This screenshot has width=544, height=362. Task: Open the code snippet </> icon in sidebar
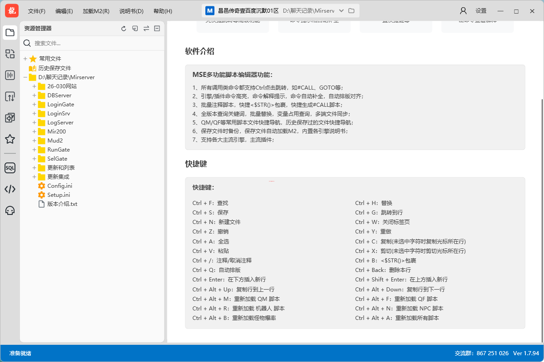coord(10,189)
